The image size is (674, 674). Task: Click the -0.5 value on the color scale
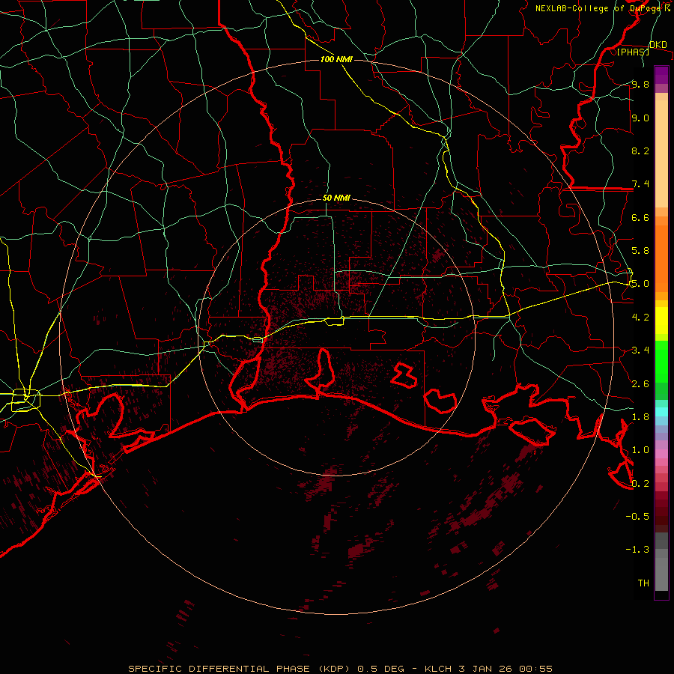pyautogui.click(x=637, y=517)
